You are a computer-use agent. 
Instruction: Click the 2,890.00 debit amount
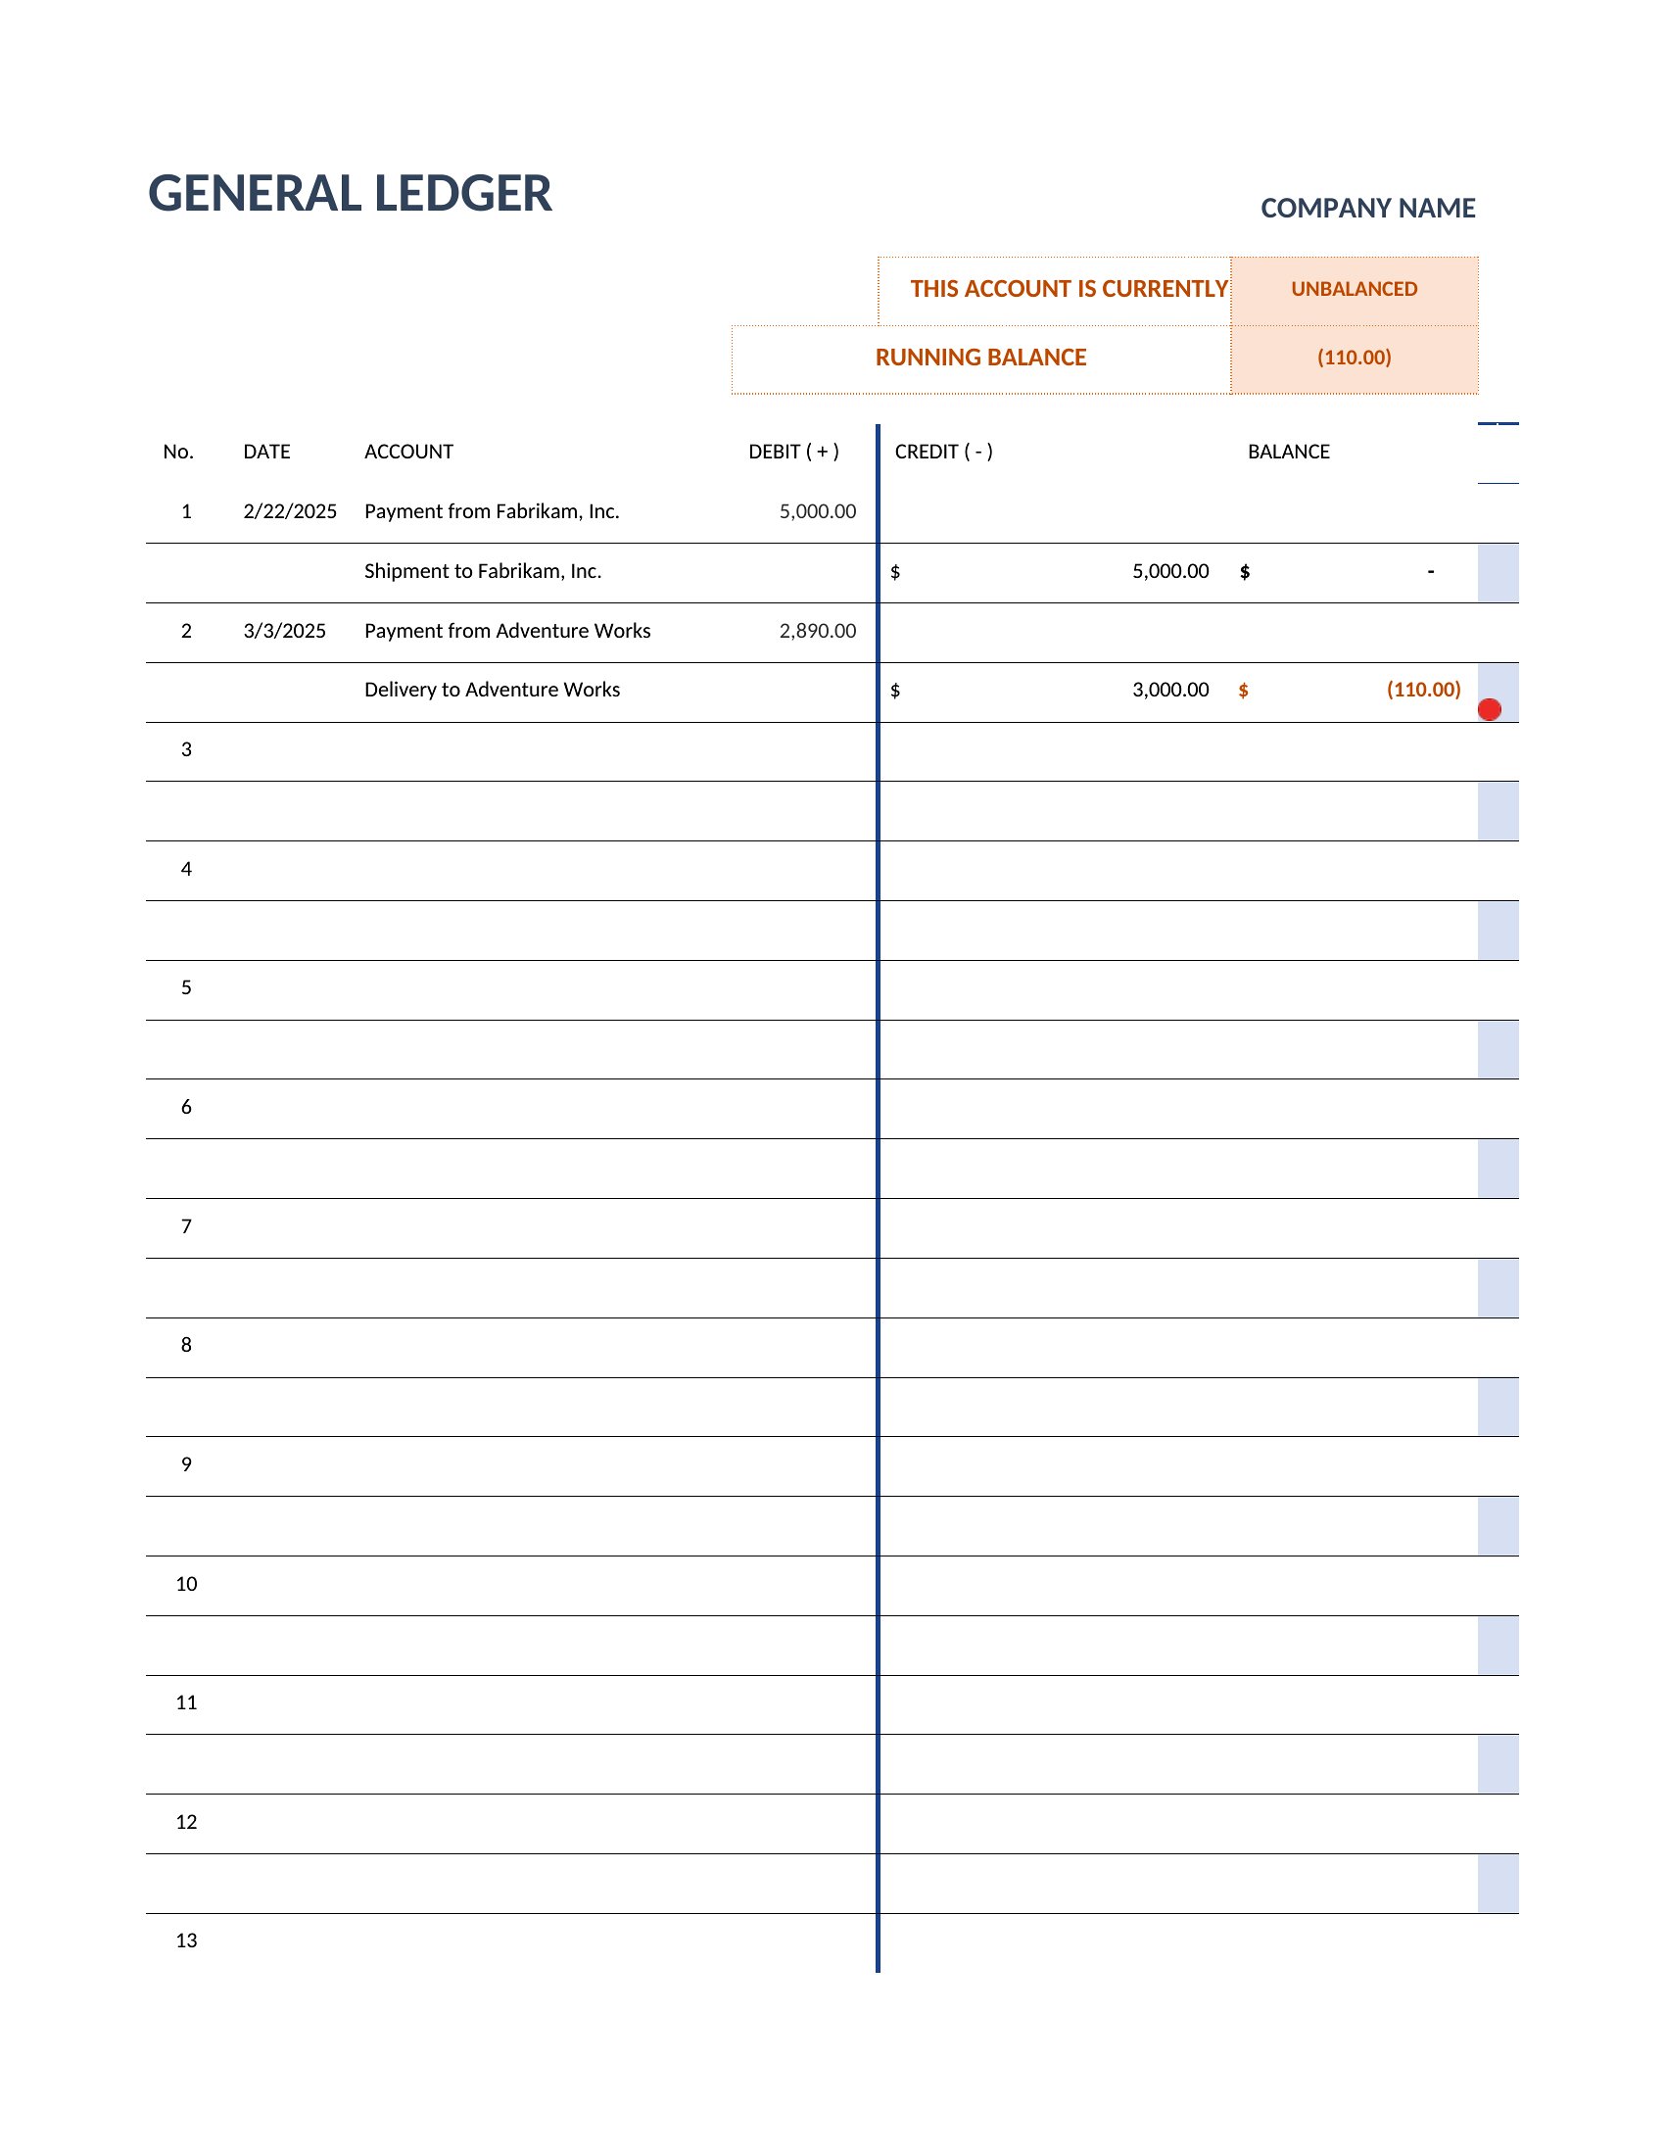pyautogui.click(x=817, y=631)
